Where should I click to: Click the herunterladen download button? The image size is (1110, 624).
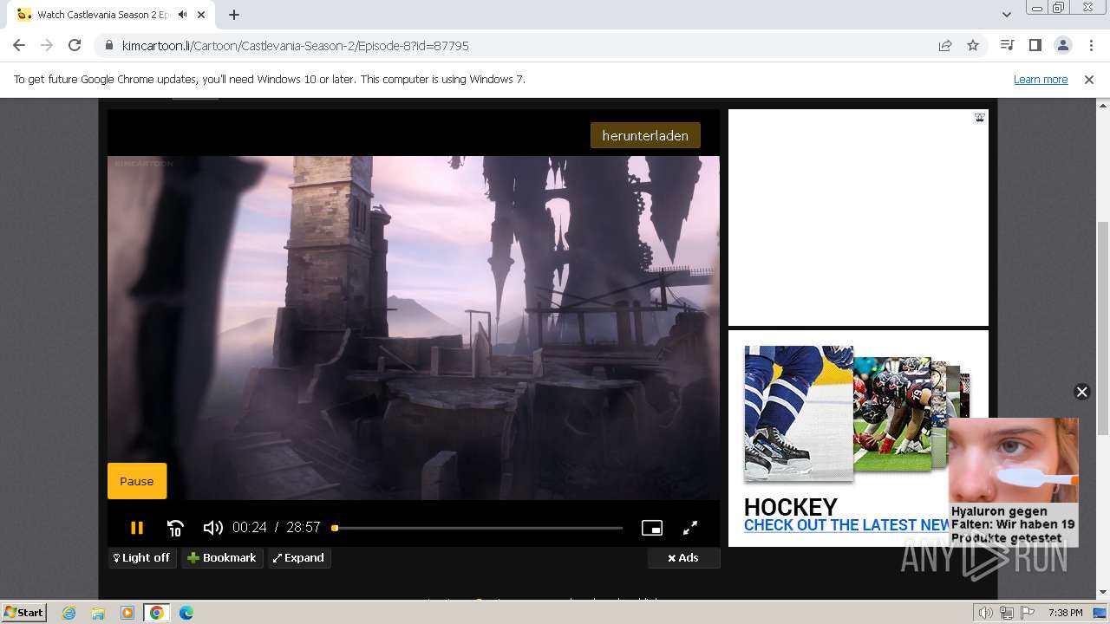(x=645, y=135)
